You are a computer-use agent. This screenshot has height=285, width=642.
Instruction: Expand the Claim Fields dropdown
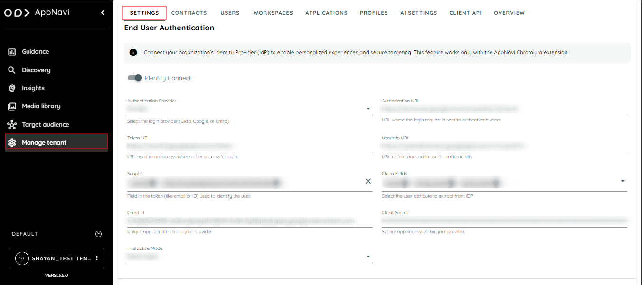[623, 181]
